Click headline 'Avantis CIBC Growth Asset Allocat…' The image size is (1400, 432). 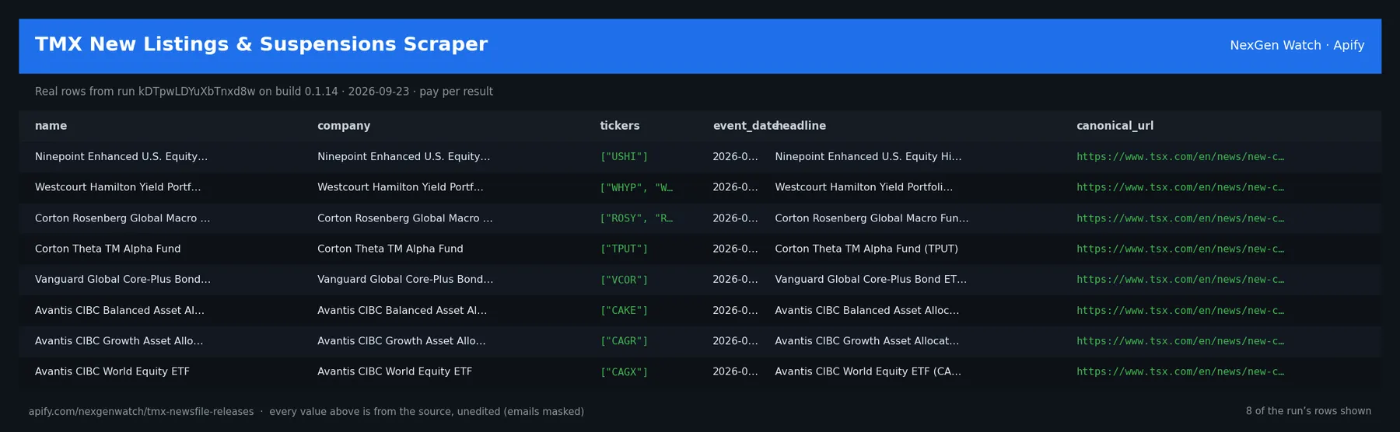[867, 341]
